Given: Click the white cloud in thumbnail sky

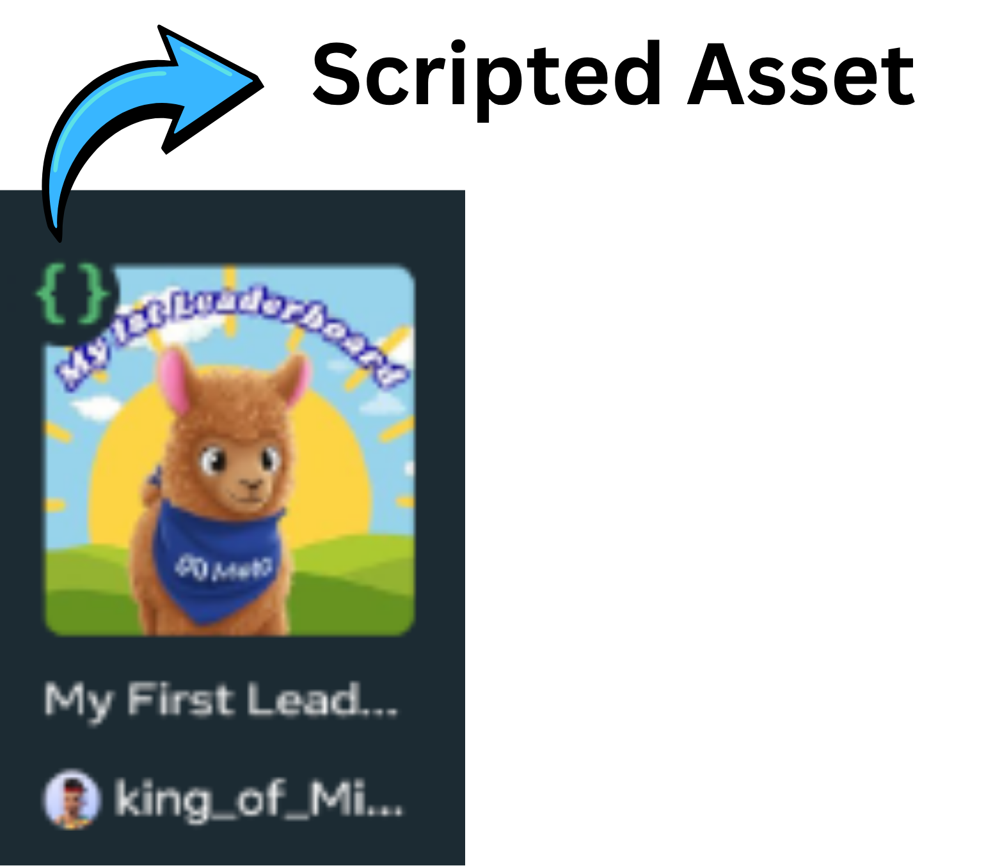Looking at the screenshot, I should pos(96,408).
